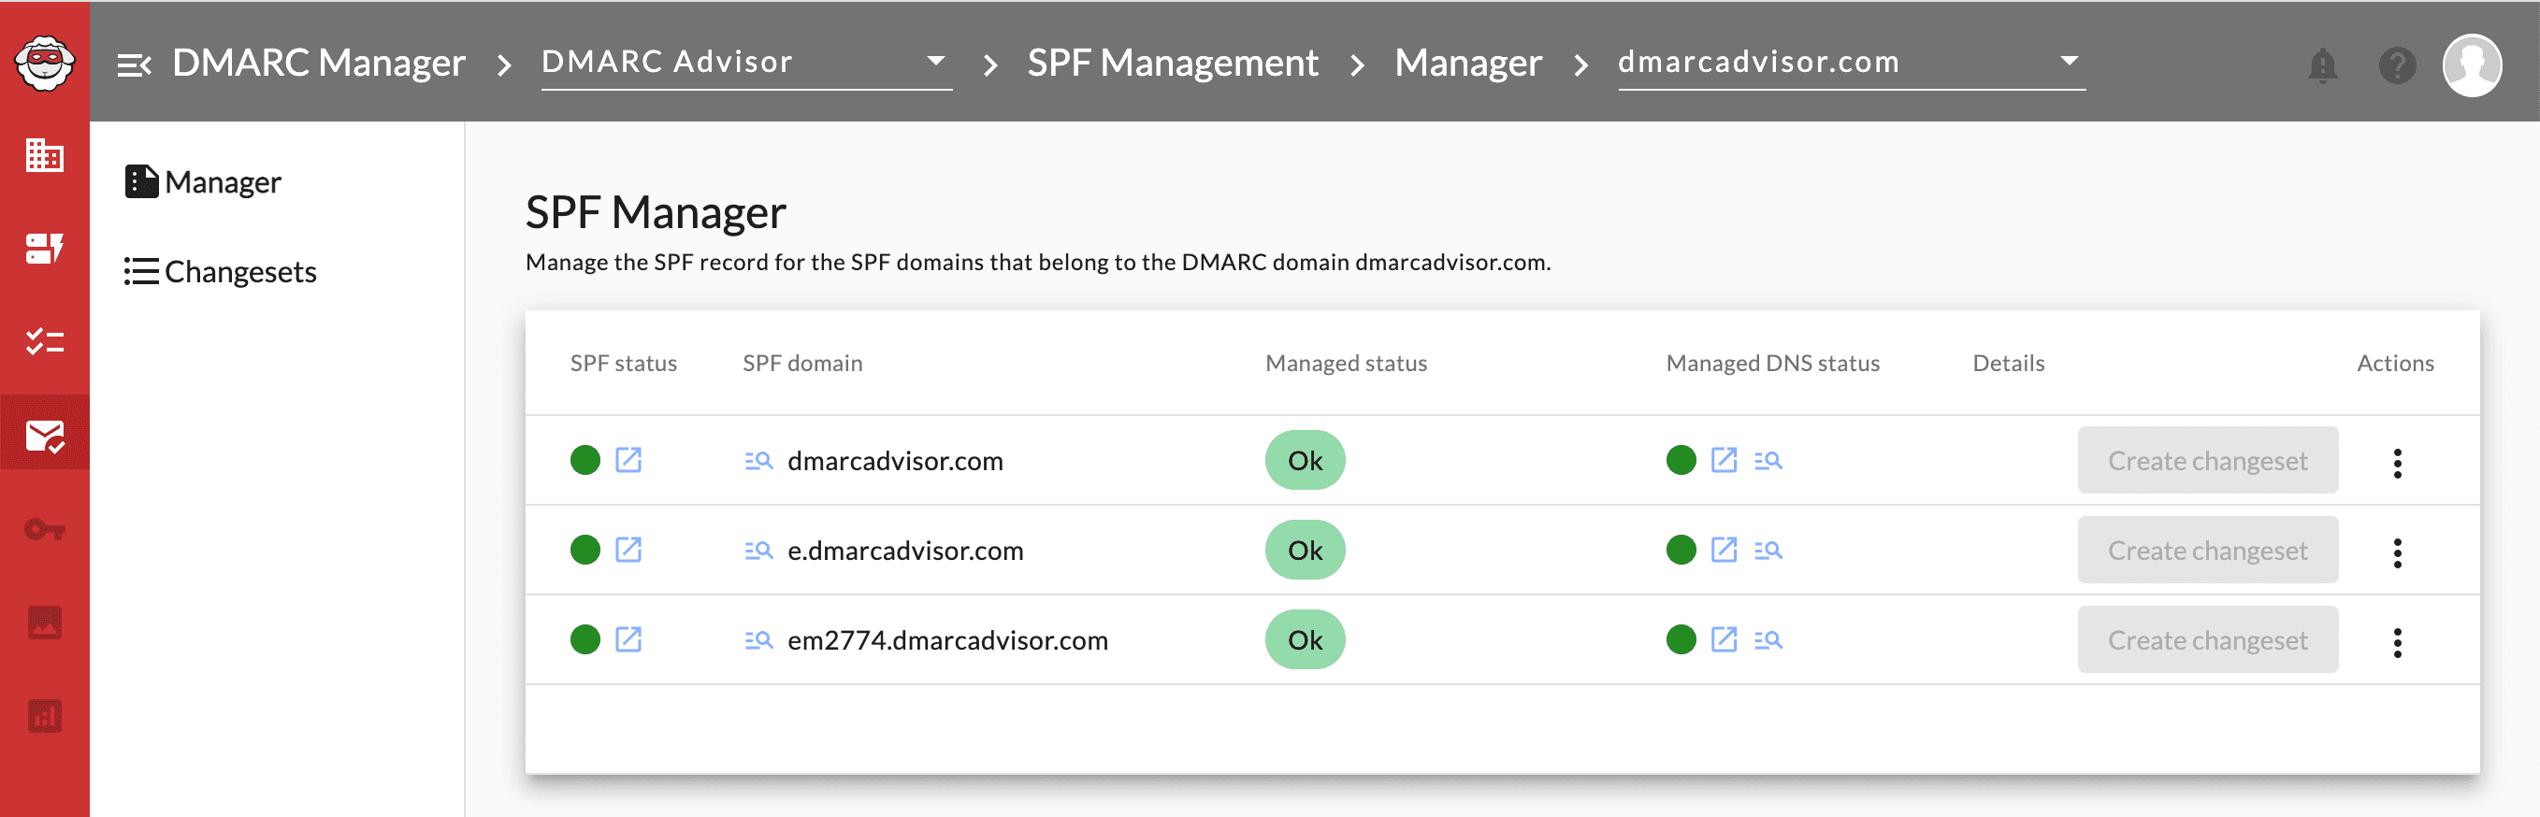Screen dimensions: 2540x817
Task: Open managed DNS external link for dmarcadvisor.com
Action: 1724,459
